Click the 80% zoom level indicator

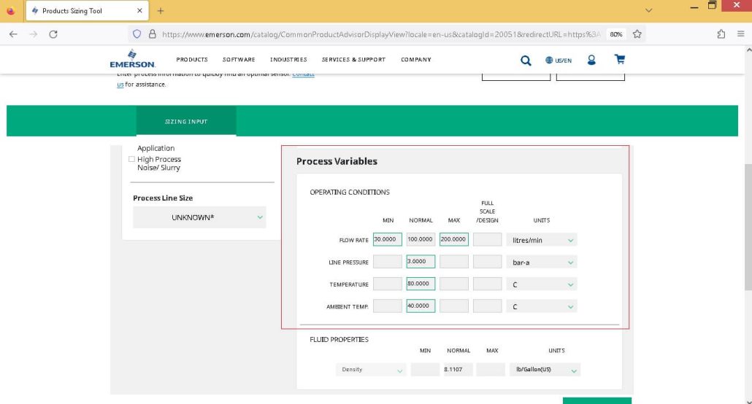coord(615,34)
